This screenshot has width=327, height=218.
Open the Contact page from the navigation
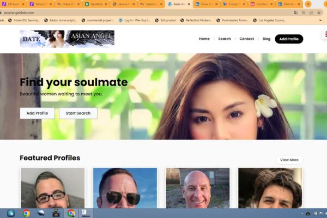246,39
